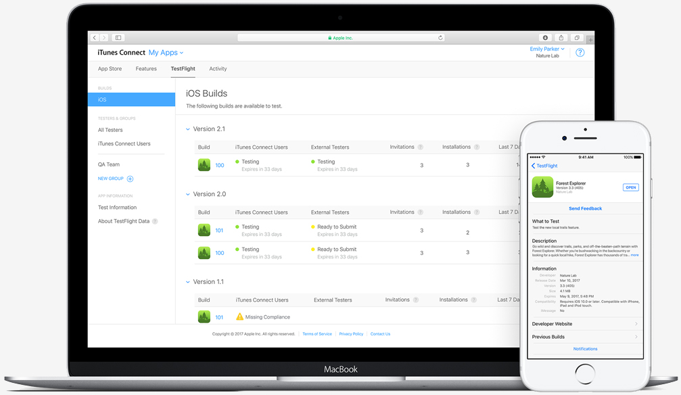Viewport: 681px width, 395px height.
Task: Open About TestFlight Data
Action: pos(124,221)
